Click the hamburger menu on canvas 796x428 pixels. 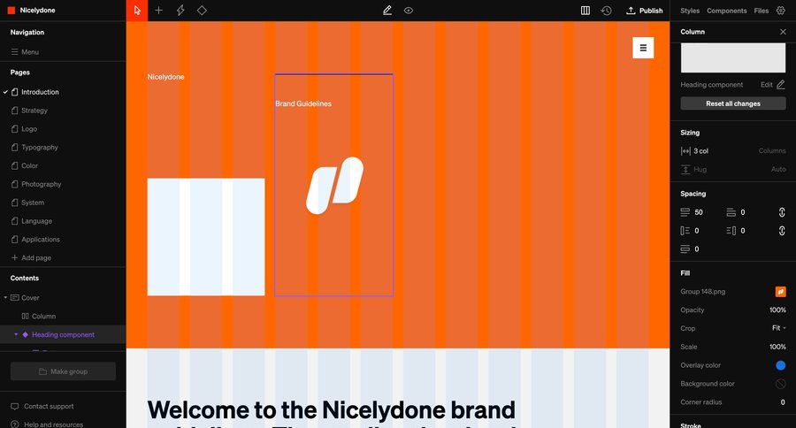click(x=643, y=48)
